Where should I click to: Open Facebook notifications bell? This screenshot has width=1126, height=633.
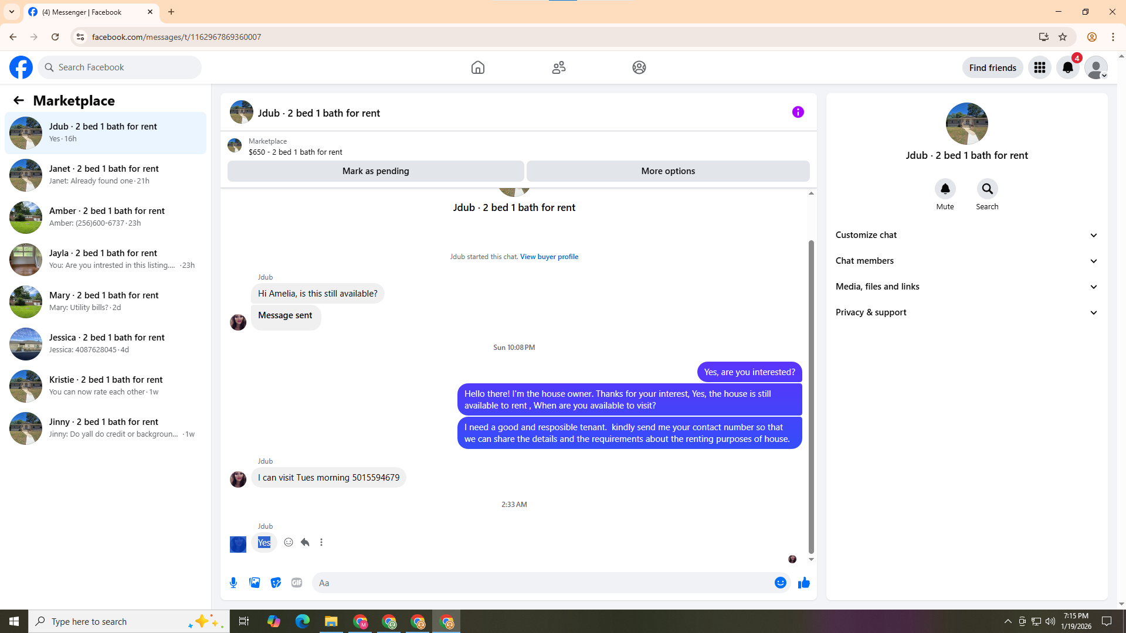(1067, 67)
